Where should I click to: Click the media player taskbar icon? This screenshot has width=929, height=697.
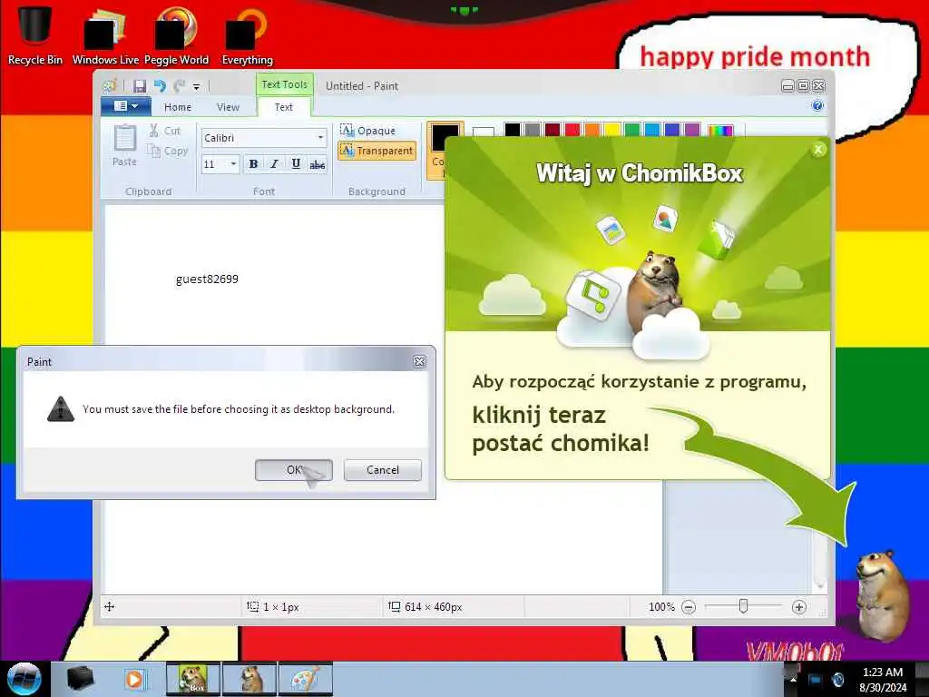134,679
